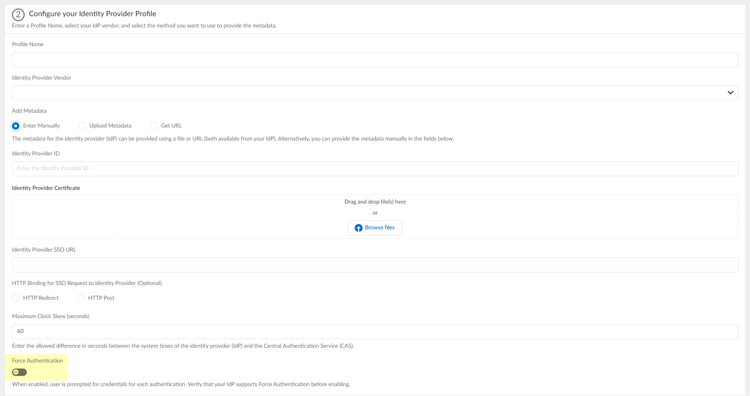
Task: Choose the Get URL metadata option
Action: tap(154, 126)
